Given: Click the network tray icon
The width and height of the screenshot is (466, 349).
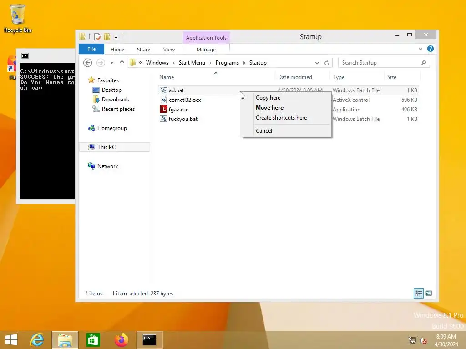Looking at the screenshot, I should pos(412,340).
